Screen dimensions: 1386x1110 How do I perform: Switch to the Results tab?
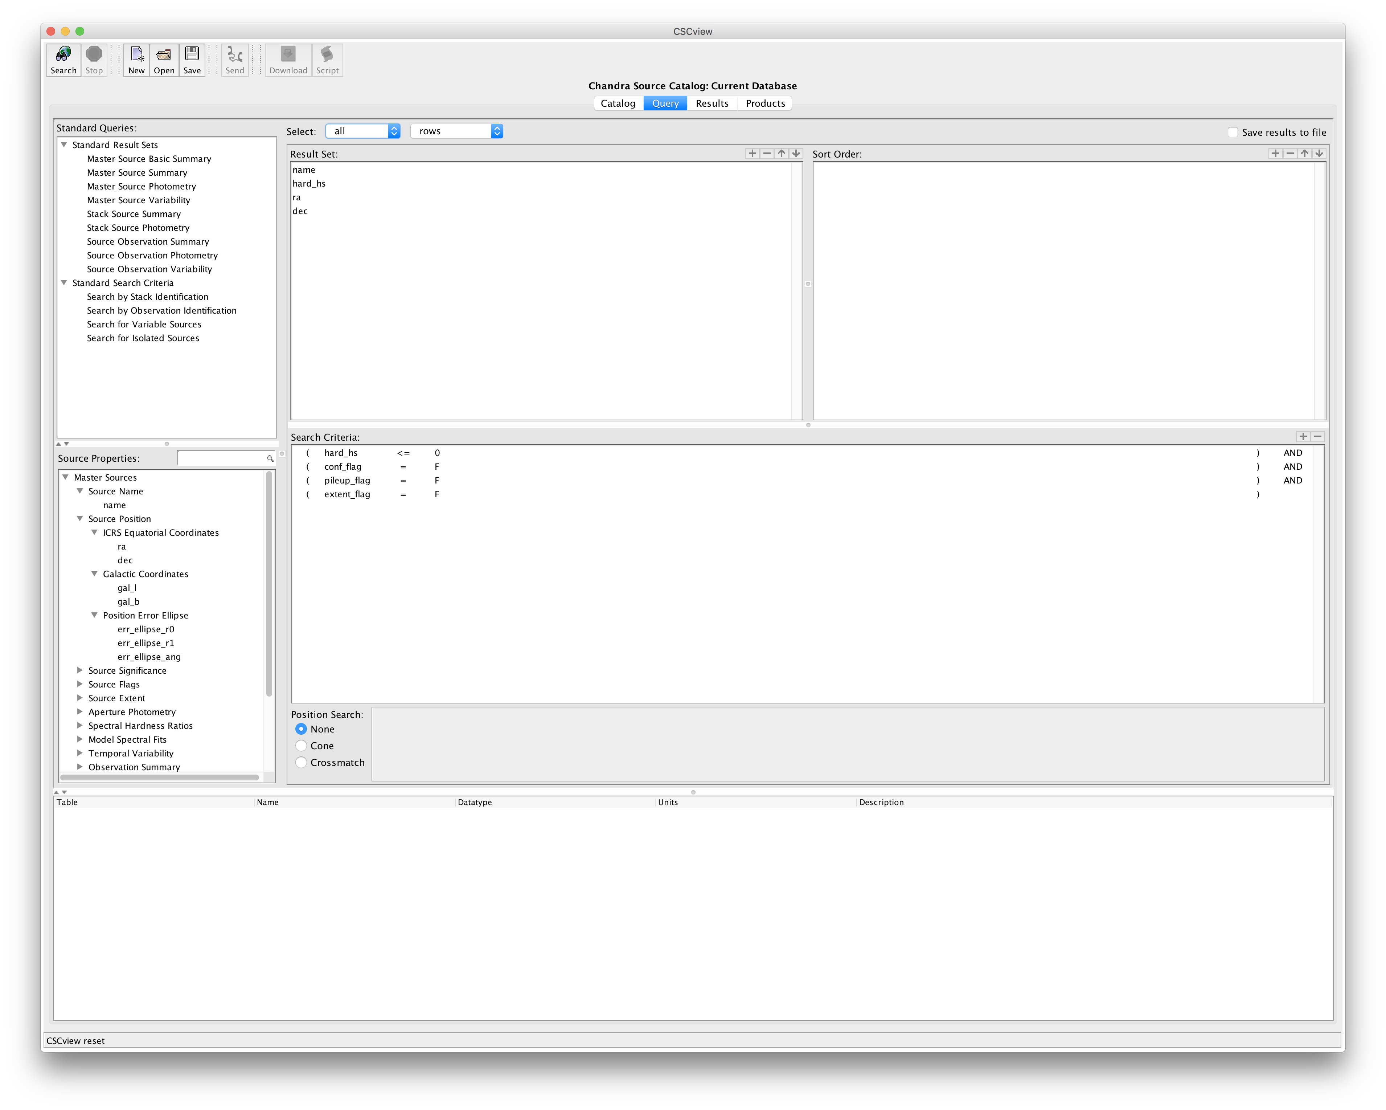712,103
